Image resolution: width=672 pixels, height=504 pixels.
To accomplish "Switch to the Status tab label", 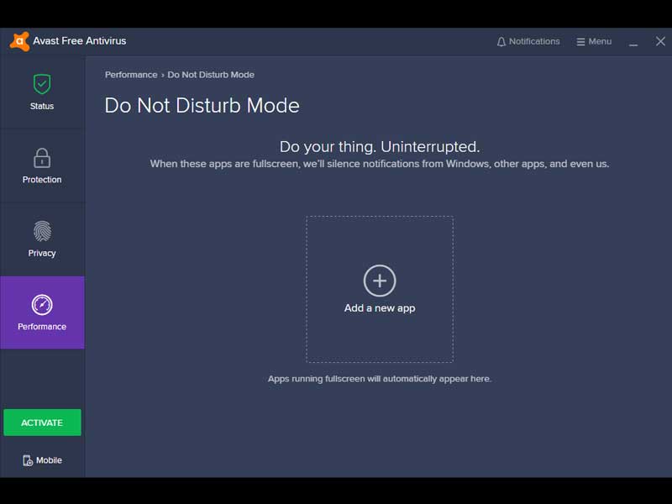I will pos(42,107).
